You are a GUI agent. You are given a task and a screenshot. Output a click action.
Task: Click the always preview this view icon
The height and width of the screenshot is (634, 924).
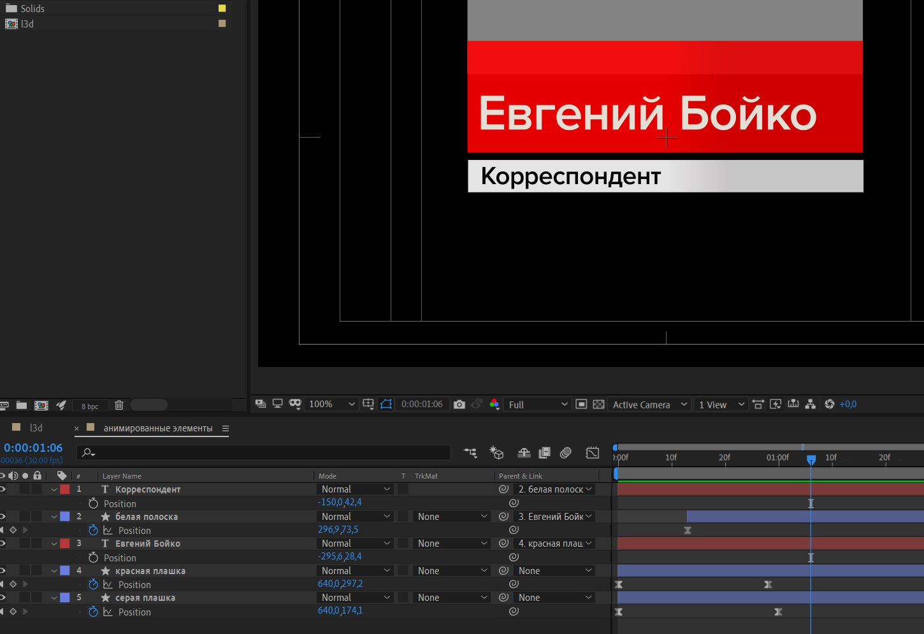pos(261,403)
